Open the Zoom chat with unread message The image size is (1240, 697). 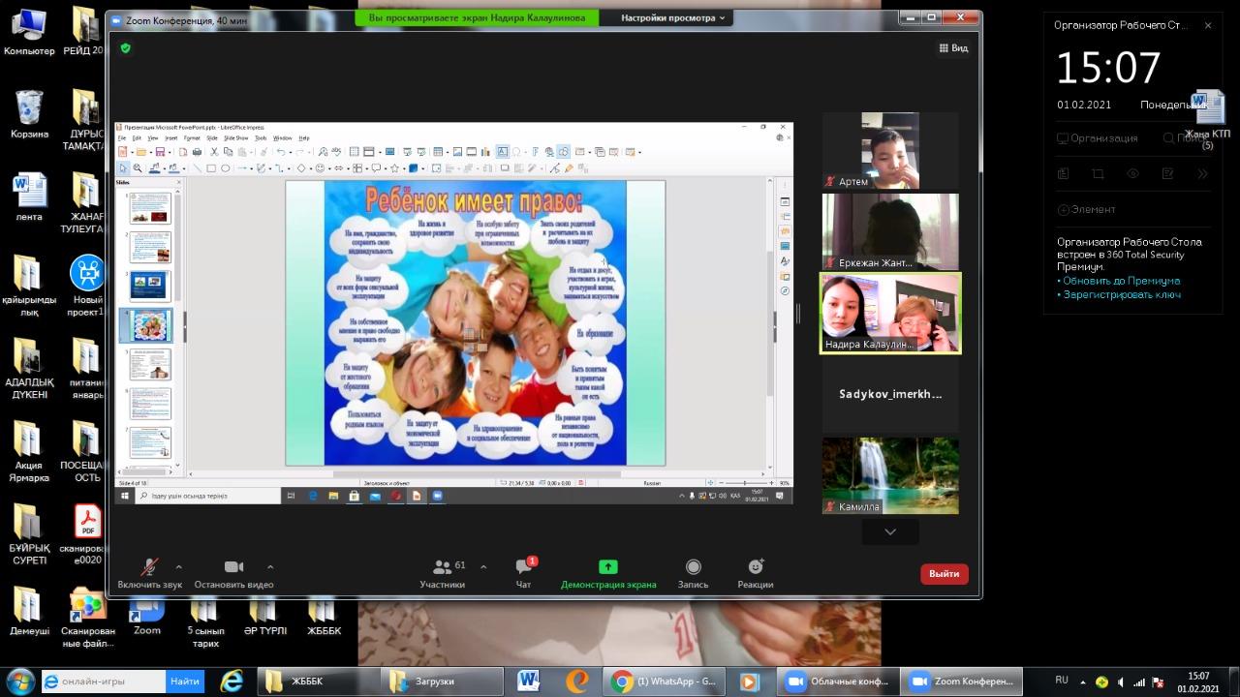point(524,573)
